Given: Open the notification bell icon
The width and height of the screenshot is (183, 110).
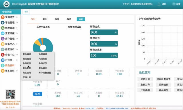Looking at the screenshot, I should pos(159,4).
